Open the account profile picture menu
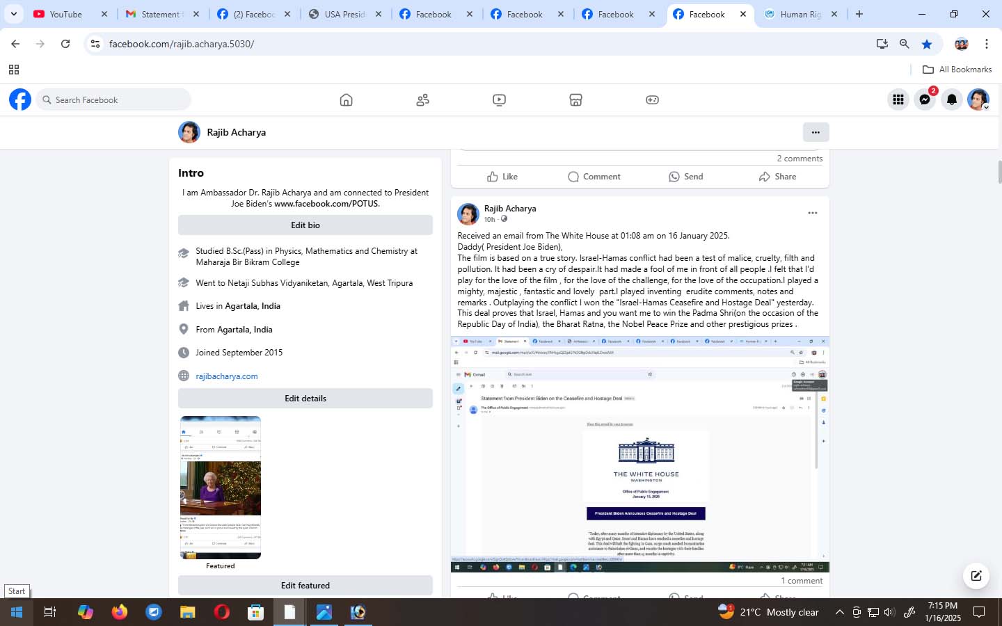The width and height of the screenshot is (1002, 626). (978, 99)
